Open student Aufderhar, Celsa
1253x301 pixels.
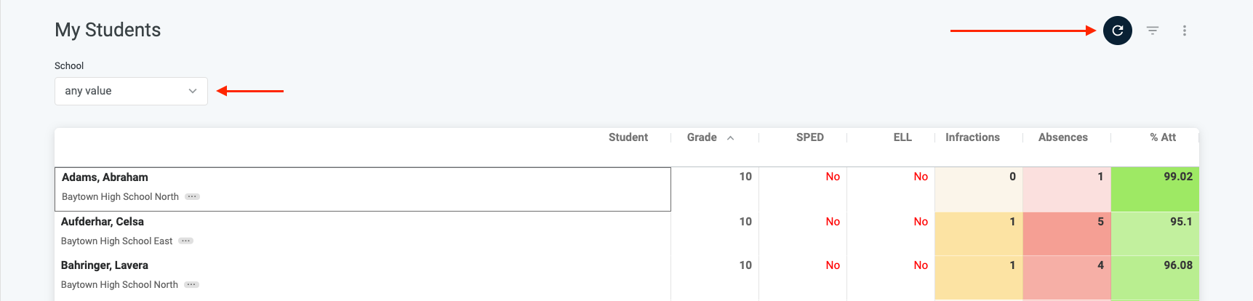coord(103,222)
